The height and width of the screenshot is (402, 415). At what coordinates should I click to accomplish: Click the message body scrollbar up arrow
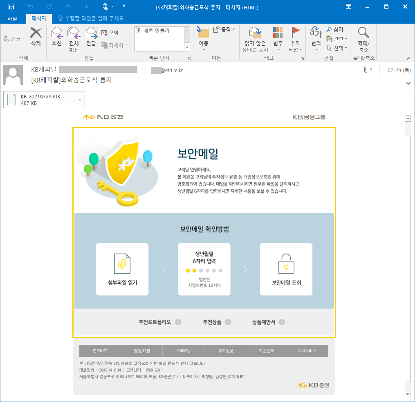click(x=408, y=119)
